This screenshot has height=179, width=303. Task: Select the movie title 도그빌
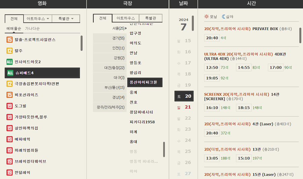[x=20, y=106]
